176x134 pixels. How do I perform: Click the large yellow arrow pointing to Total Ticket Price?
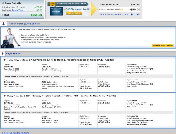click(94, 9)
